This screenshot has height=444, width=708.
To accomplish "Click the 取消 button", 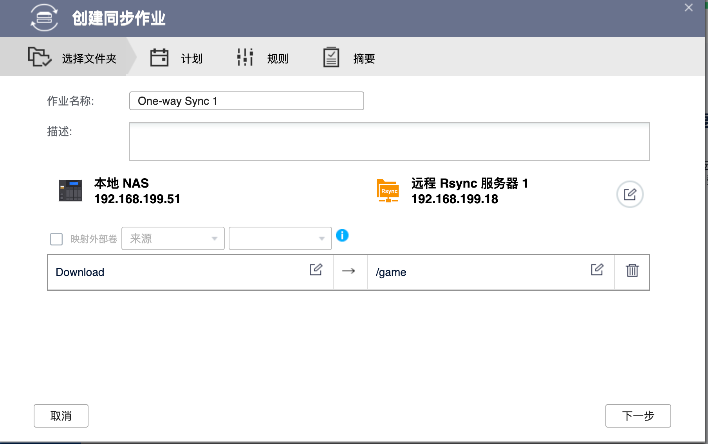I will 61,416.
